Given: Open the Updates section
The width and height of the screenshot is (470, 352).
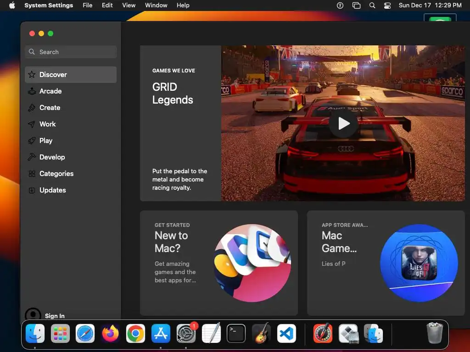Looking at the screenshot, I should 71,190.
